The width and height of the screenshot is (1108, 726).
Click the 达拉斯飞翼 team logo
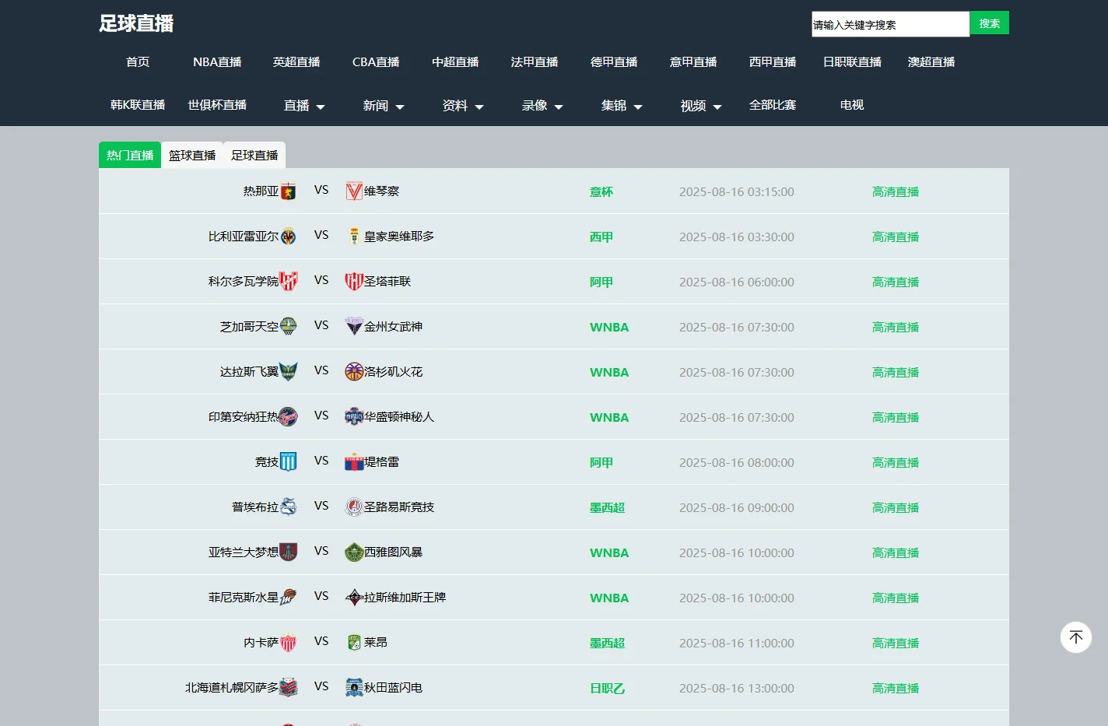(288, 372)
